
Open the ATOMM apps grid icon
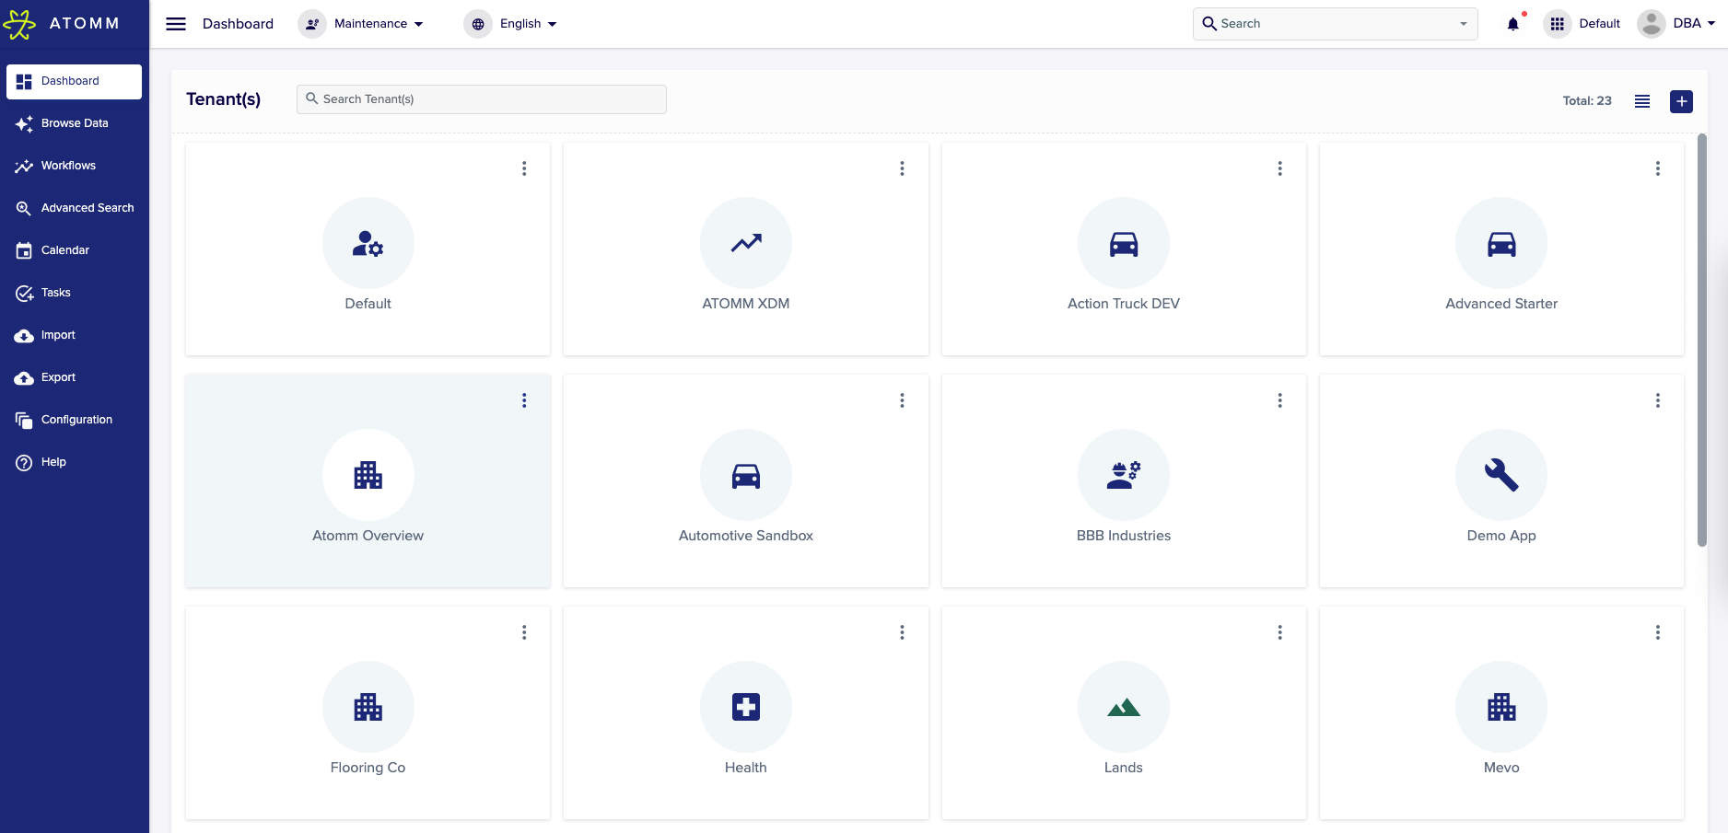[x=1557, y=24]
